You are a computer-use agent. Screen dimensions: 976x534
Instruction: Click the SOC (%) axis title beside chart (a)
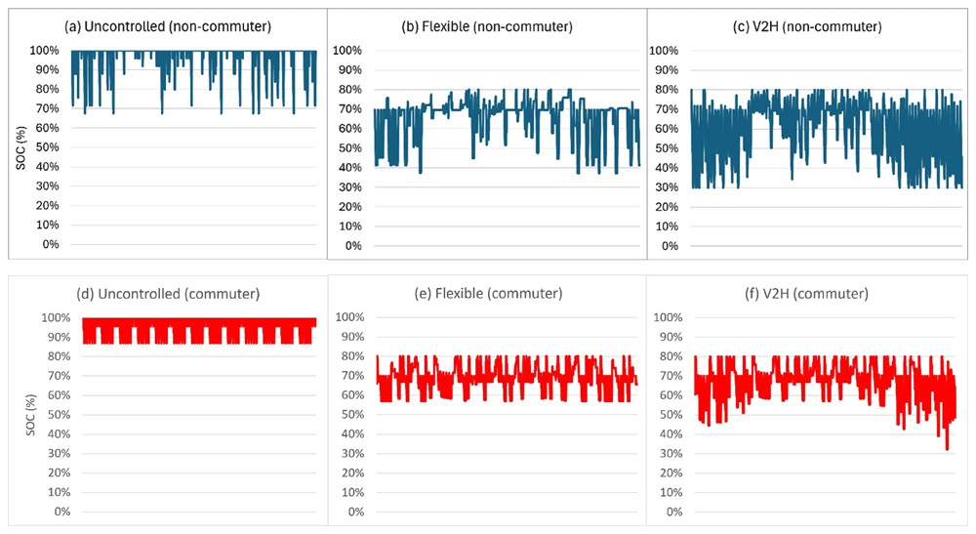[20, 147]
